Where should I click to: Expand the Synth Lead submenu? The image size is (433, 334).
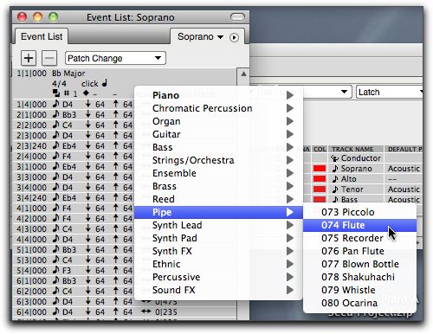coord(218,225)
